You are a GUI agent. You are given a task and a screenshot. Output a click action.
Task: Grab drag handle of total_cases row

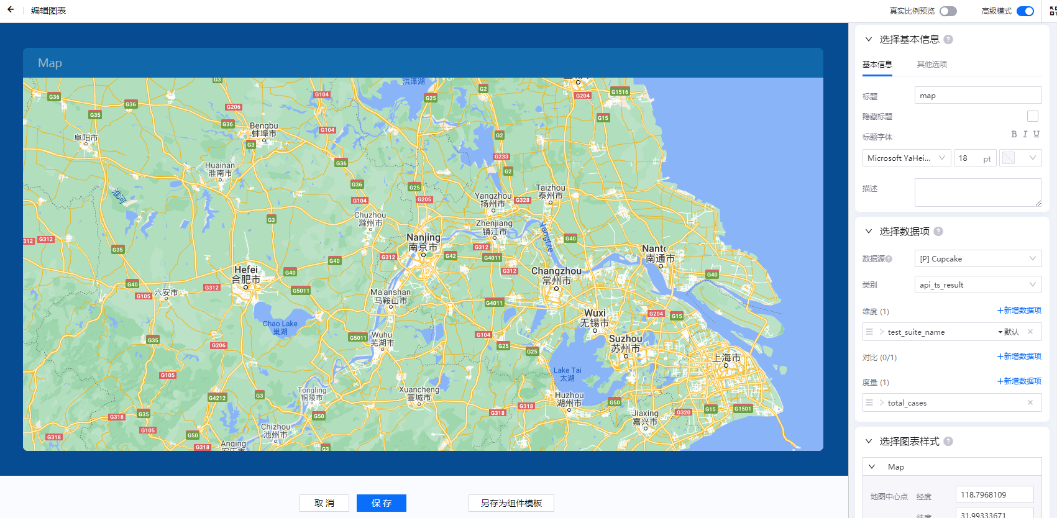click(869, 402)
